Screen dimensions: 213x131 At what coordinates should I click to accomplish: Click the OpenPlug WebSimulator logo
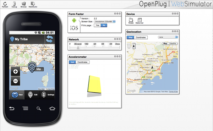pyautogui.click(x=175, y=4)
